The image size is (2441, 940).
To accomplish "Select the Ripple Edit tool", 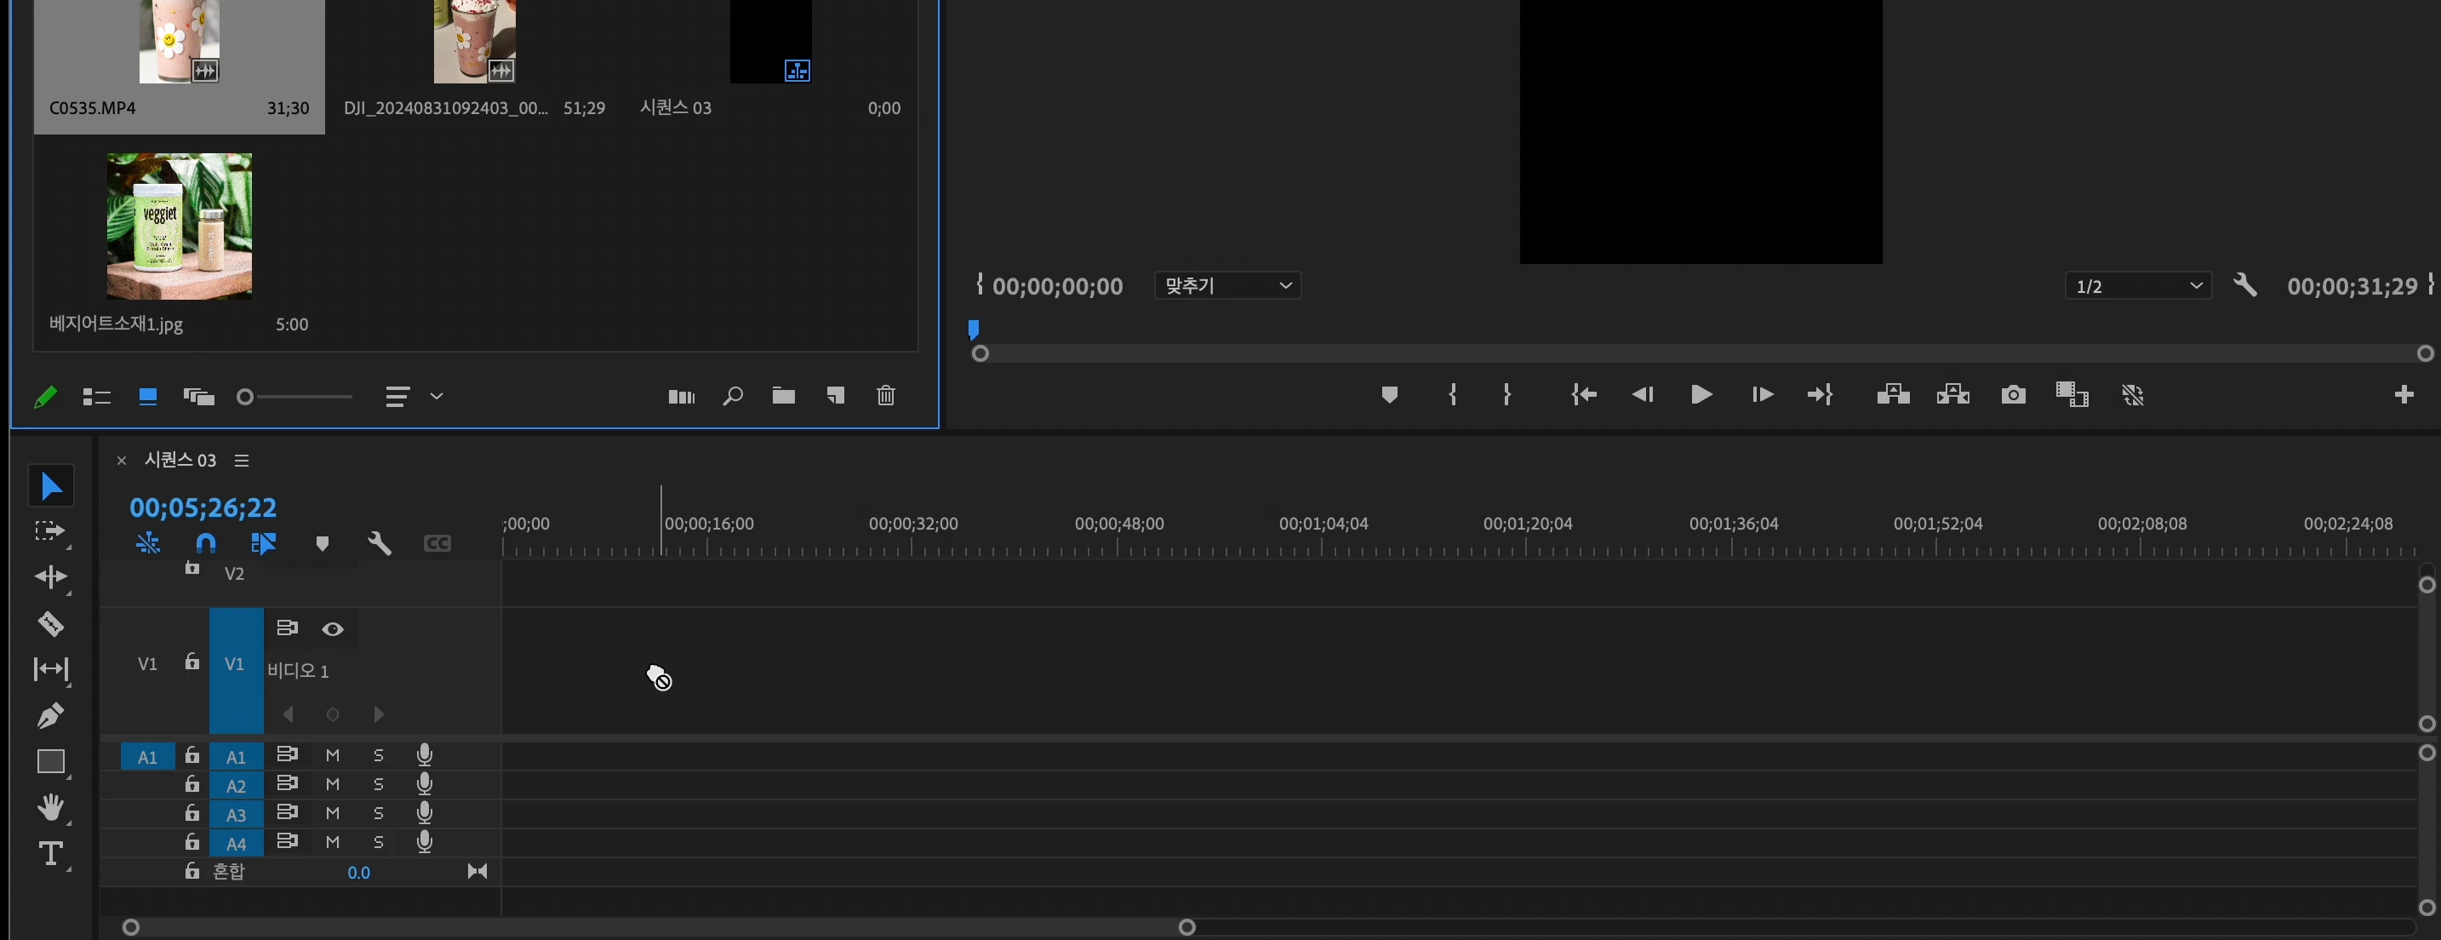I will tap(50, 577).
